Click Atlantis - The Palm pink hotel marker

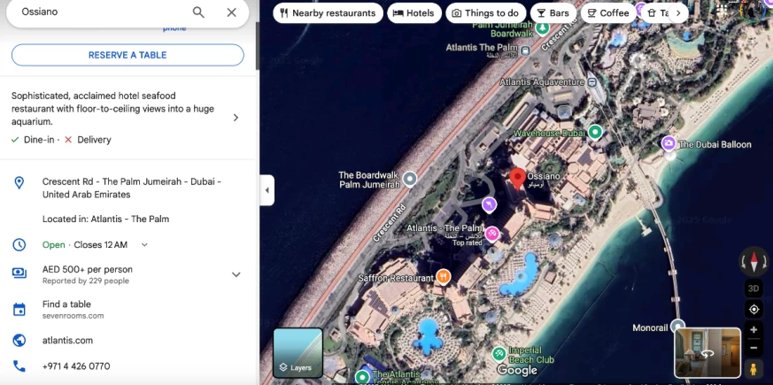[491, 235]
